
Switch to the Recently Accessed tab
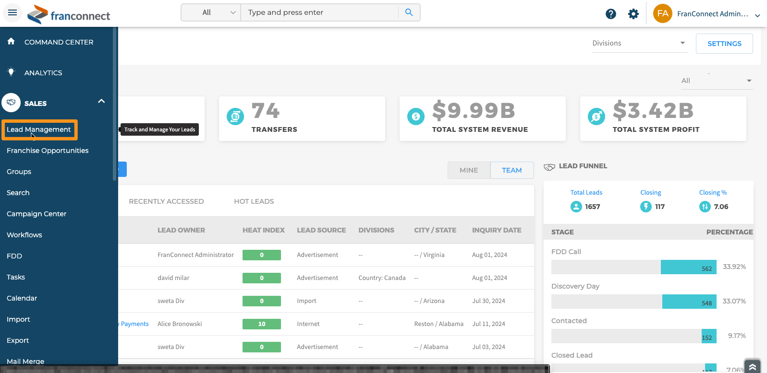(x=166, y=201)
